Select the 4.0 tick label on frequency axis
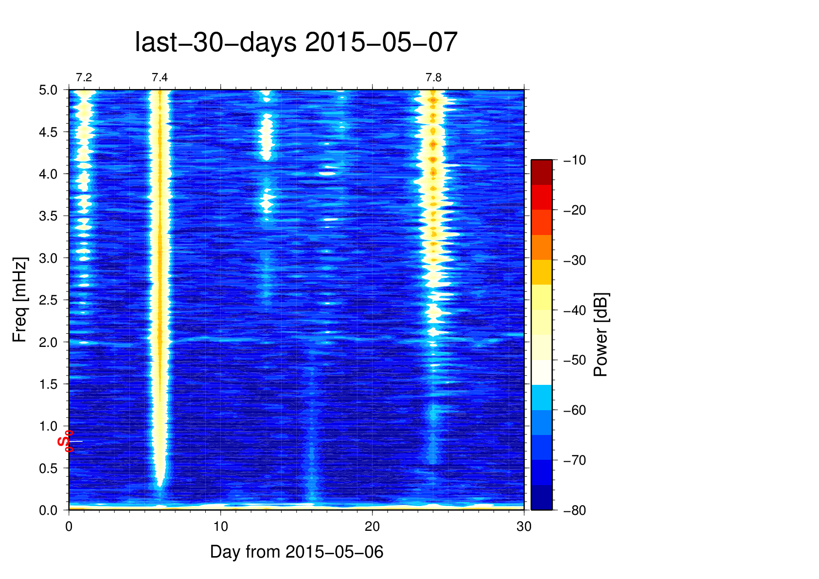This screenshot has width=819, height=579. point(48,174)
